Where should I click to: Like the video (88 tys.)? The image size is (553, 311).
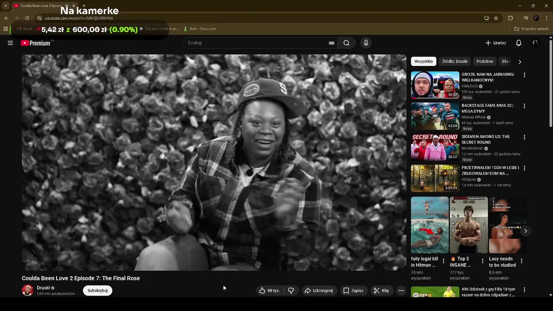click(269, 291)
